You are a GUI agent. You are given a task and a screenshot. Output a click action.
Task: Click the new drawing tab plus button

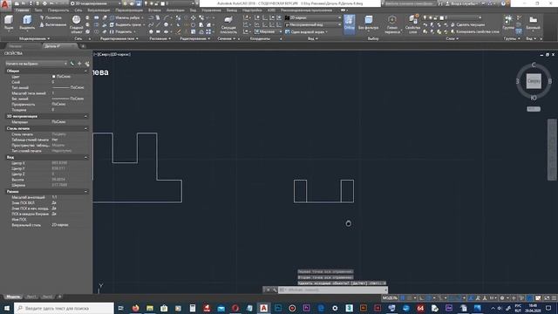tap(83, 46)
